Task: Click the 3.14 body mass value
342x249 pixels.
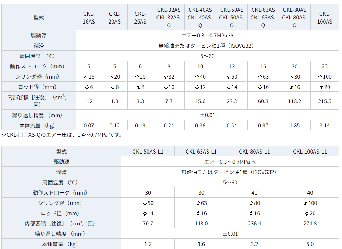Action: [325, 125]
